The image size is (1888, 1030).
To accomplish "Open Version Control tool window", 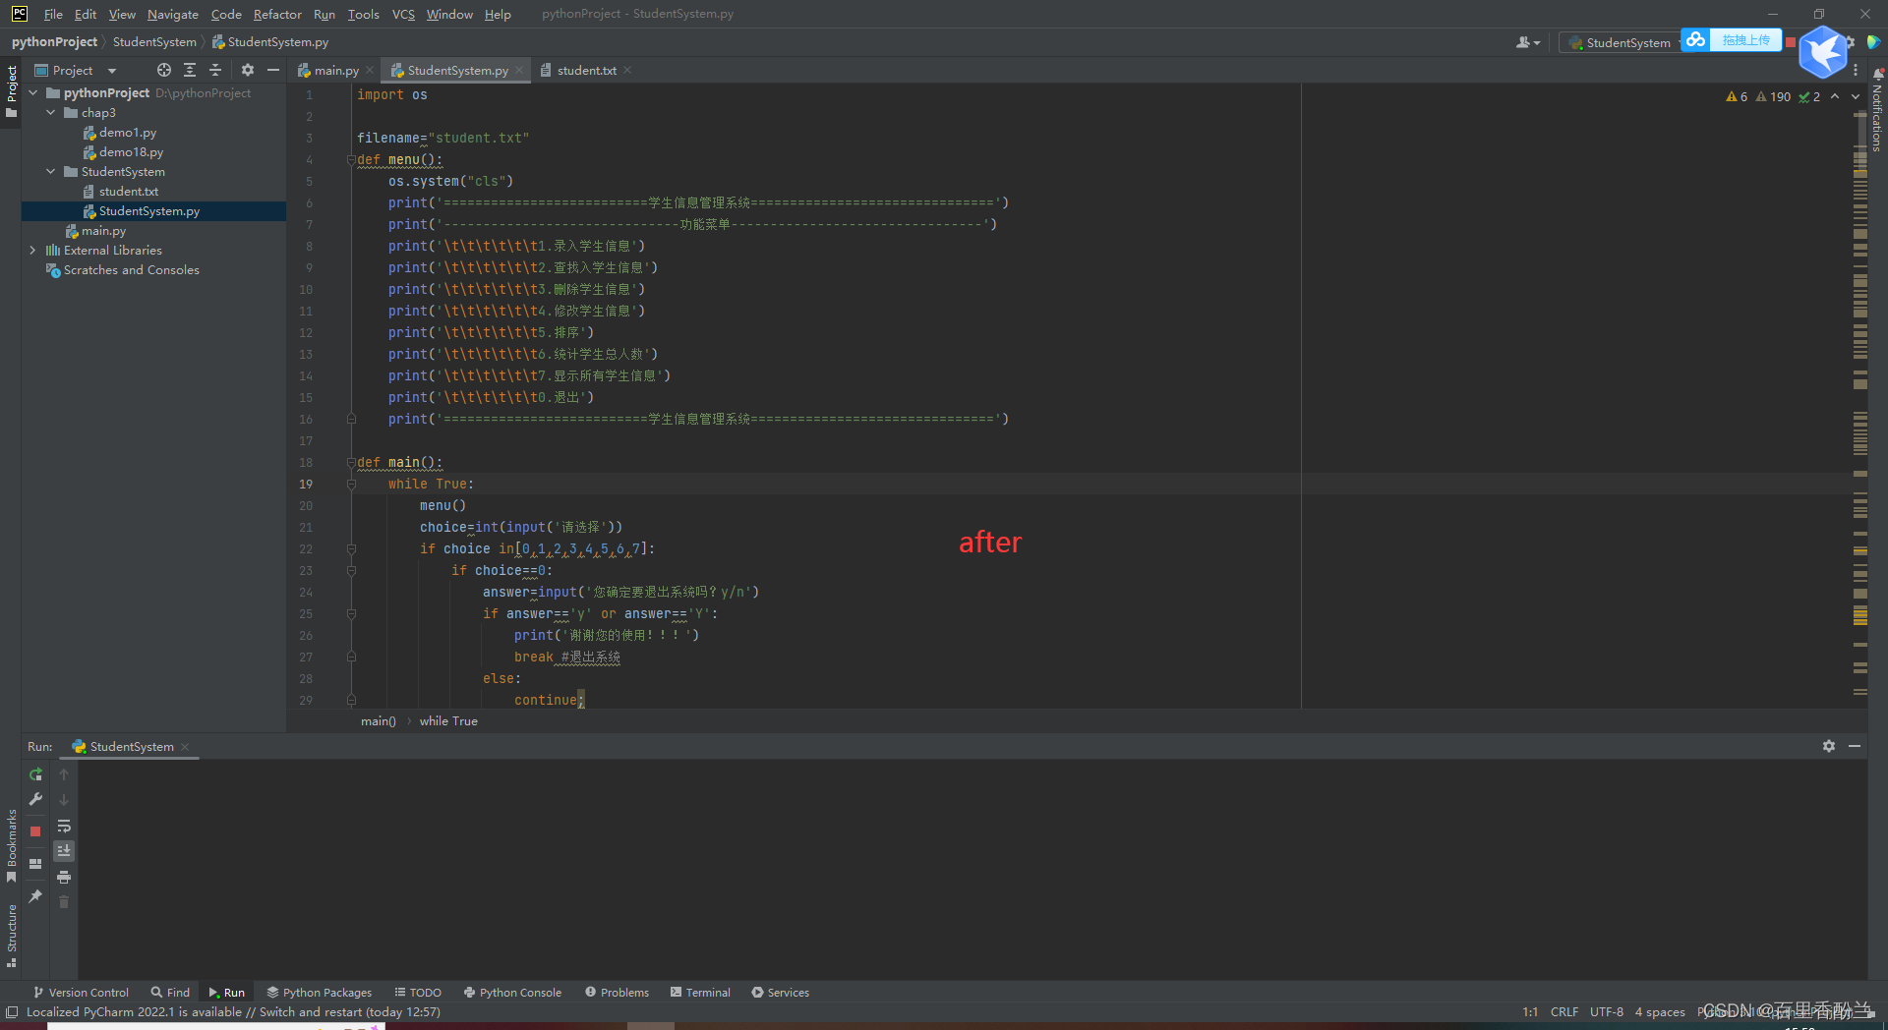I will [81, 993].
